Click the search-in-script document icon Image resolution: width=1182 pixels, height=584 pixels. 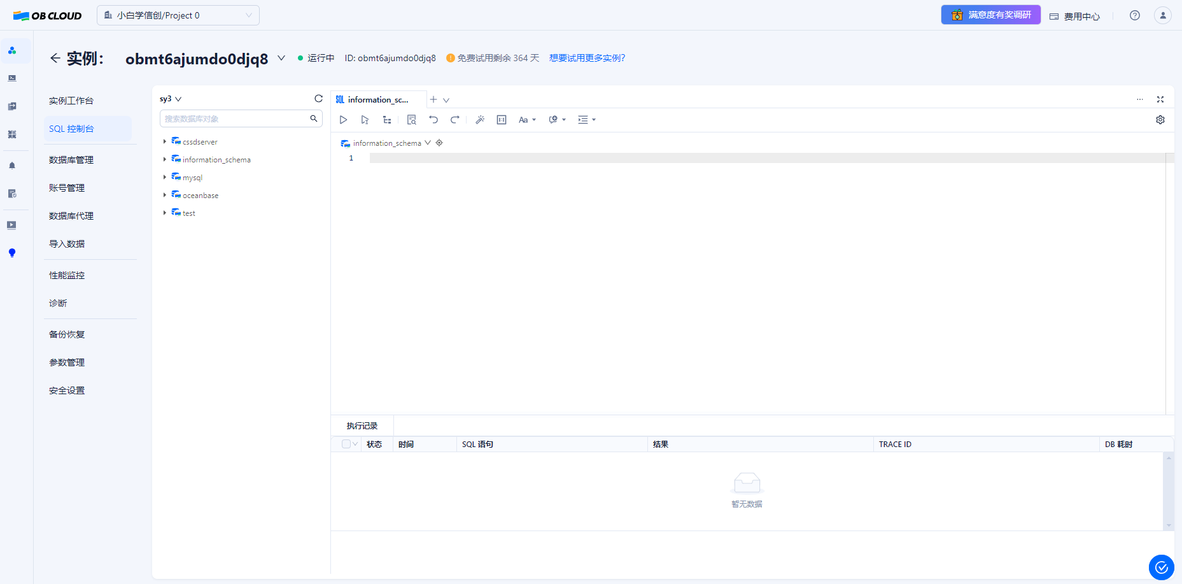tap(412, 120)
